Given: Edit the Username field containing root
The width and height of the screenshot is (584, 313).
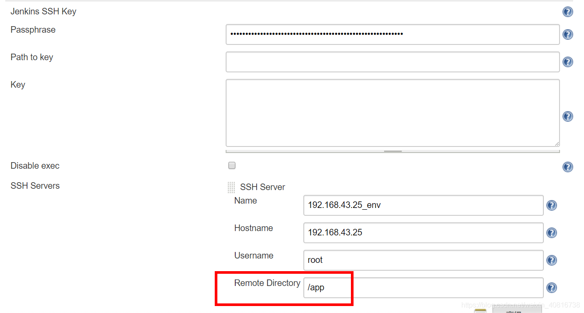Looking at the screenshot, I should (423, 260).
